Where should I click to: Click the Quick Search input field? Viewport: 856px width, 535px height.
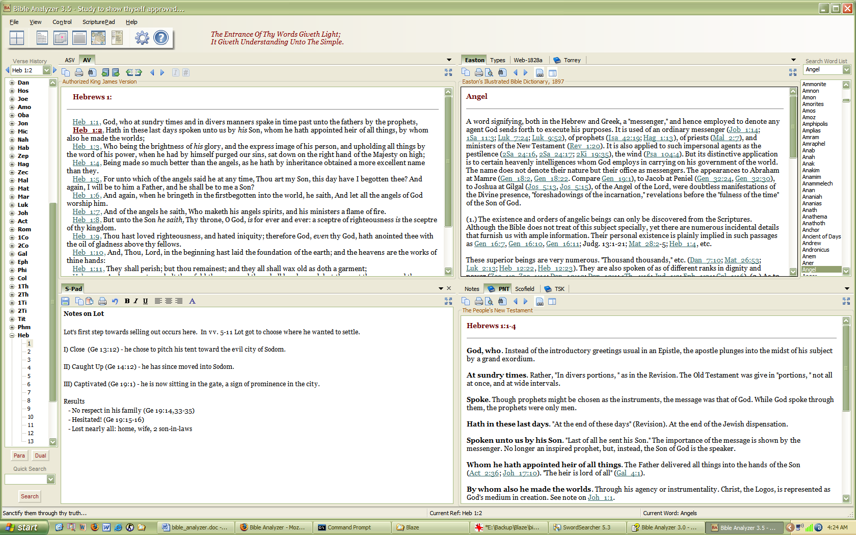(x=25, y=479)
